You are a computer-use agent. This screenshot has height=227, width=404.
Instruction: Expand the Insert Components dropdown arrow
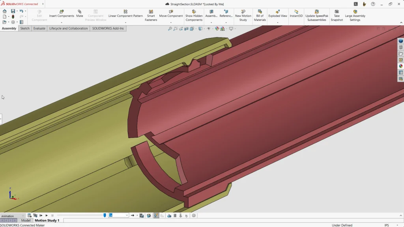click(x=62, y=23)
